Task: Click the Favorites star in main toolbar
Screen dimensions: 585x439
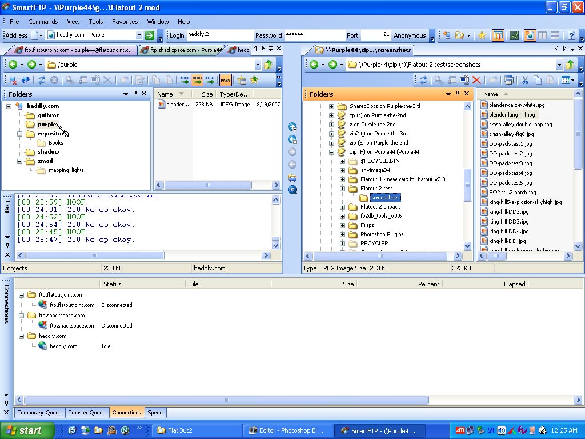Action: point(482,35)
